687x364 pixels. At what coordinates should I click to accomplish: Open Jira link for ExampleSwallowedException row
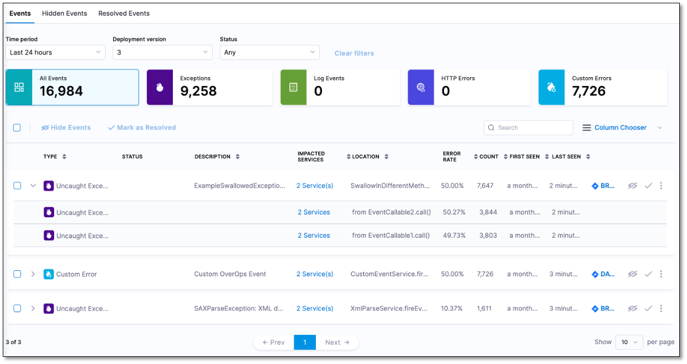pos(603,186)
